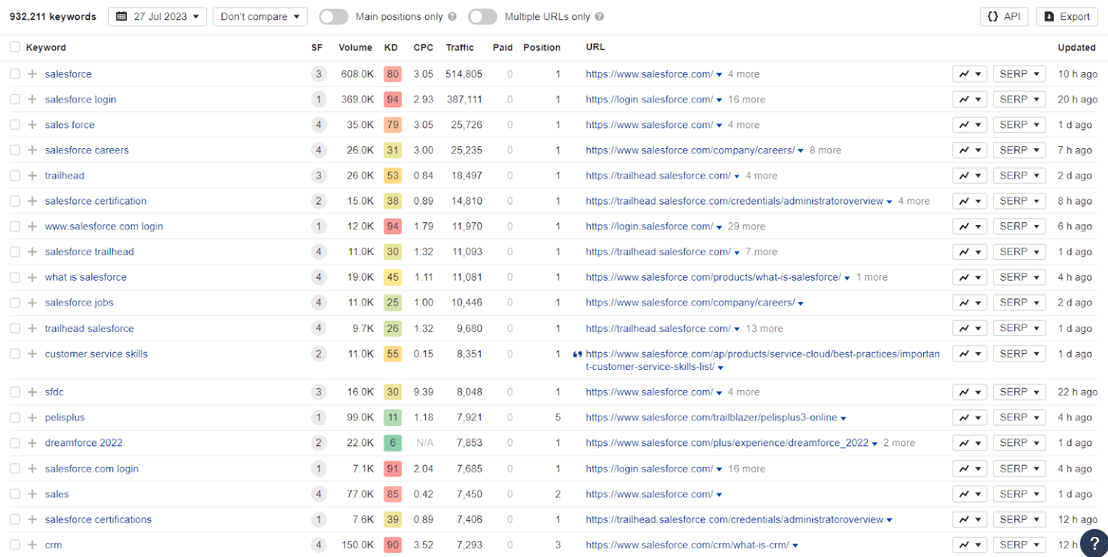Open SERP dropdown for 'pelisplus' row

click(x=1019, y=418)
